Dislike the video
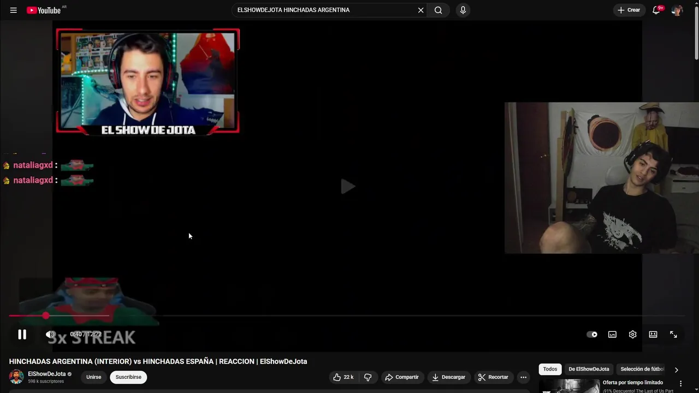Viewport: 699px width, 393px height. [x=368, y=377]
